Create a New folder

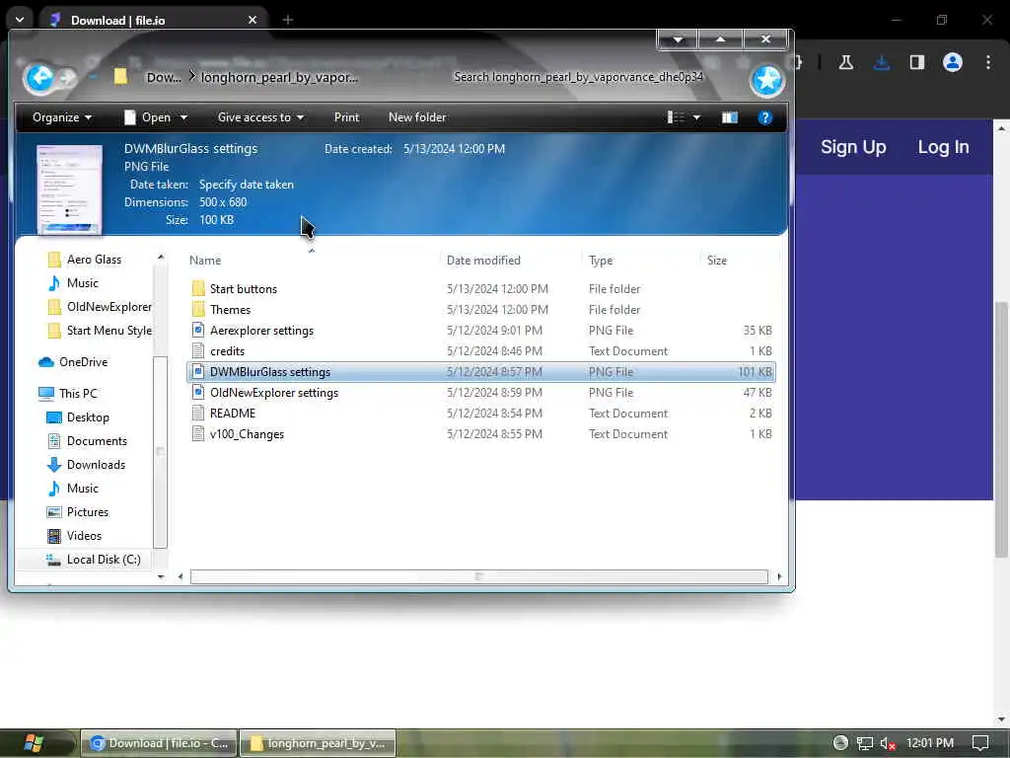click(x=417, y=117)
